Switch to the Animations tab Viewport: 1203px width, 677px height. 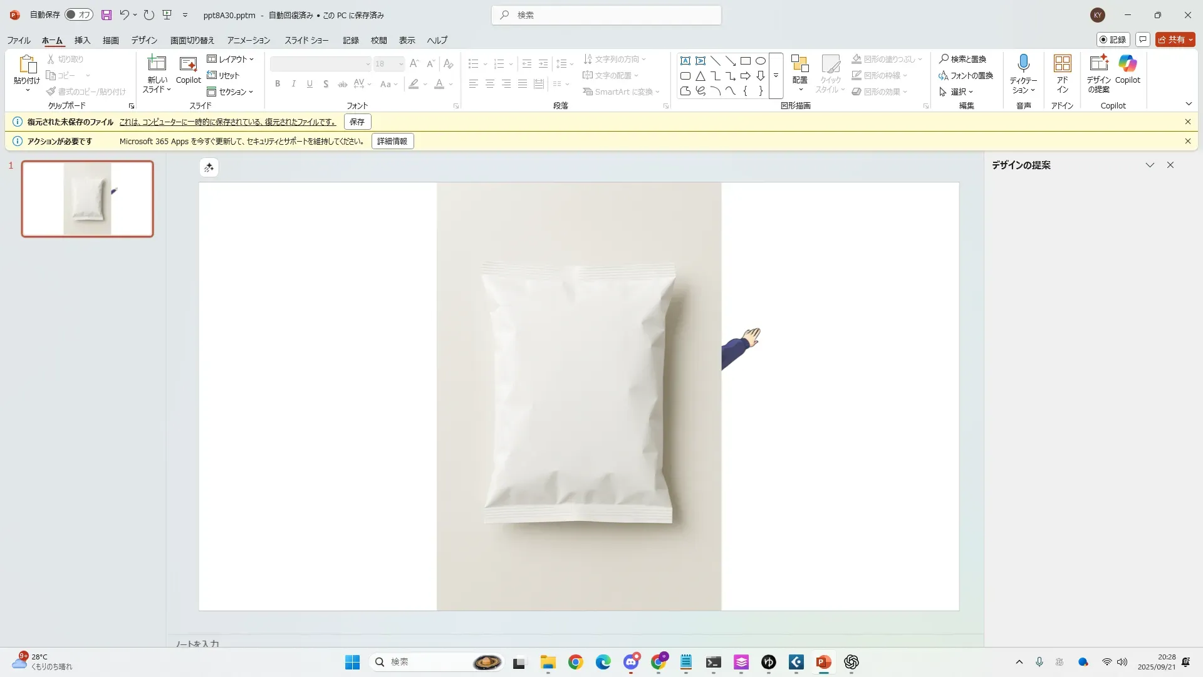coord(248,40)
